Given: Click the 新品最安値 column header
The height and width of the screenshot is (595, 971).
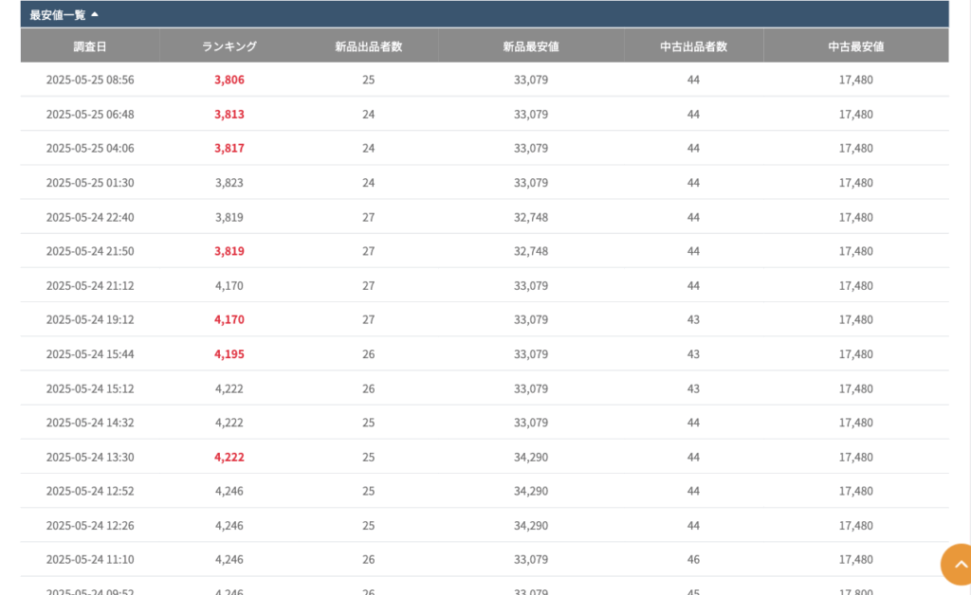Looking at the screenshot, I should coord(531,46).
